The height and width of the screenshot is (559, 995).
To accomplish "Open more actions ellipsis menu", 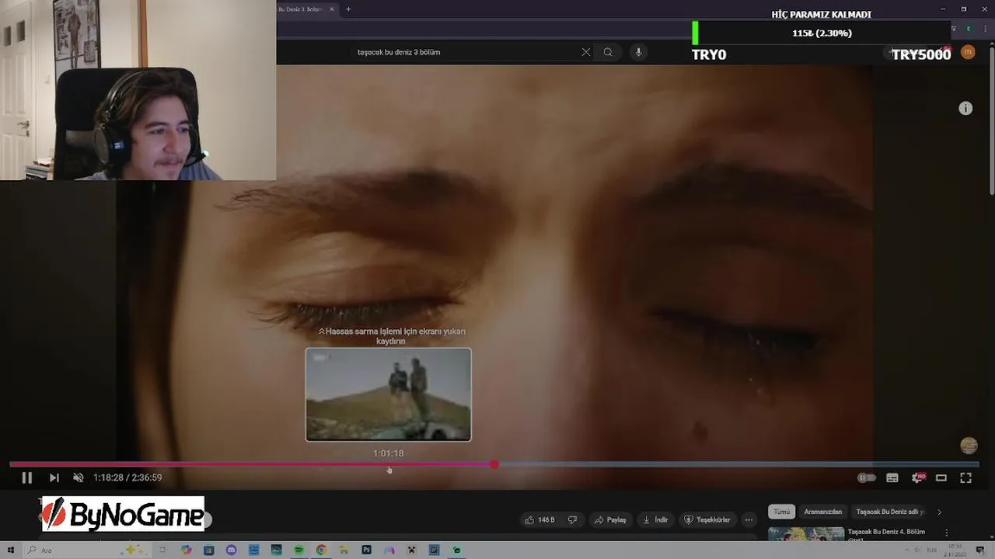I will click(749, 520).
